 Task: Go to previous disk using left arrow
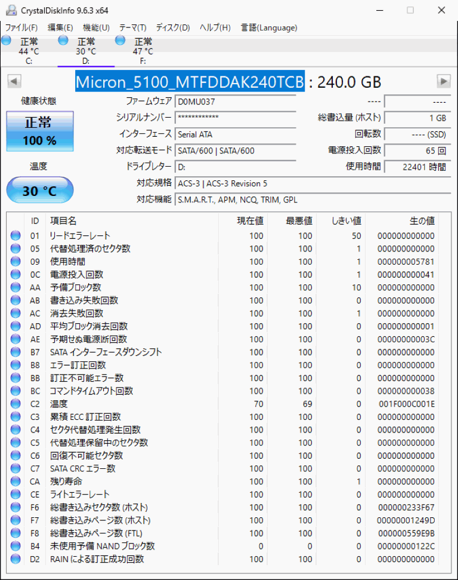[14, 81]
